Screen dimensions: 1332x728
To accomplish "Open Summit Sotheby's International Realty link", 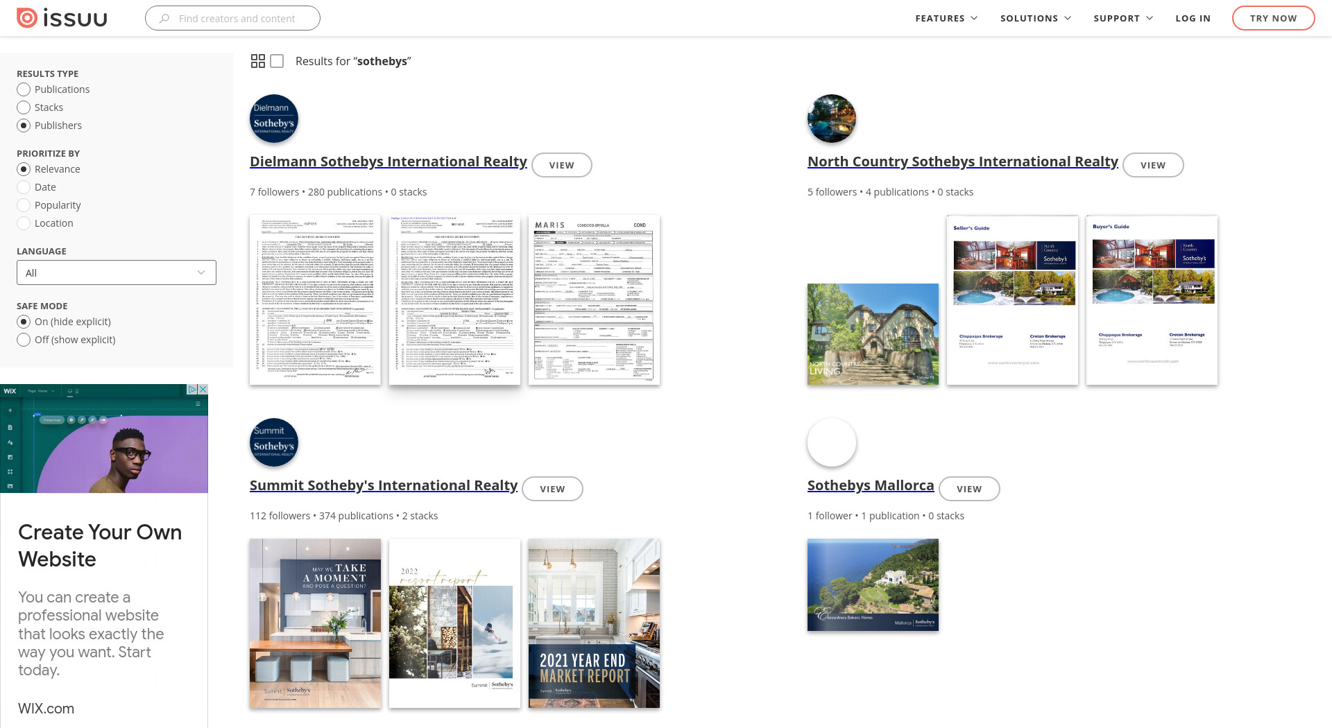I will coord(384,485).
